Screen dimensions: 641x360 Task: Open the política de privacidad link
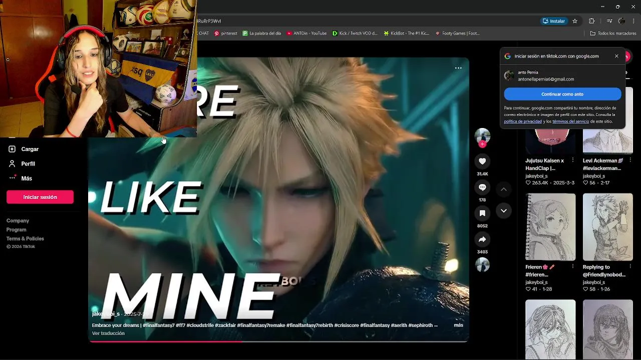[x=523, y=121]
